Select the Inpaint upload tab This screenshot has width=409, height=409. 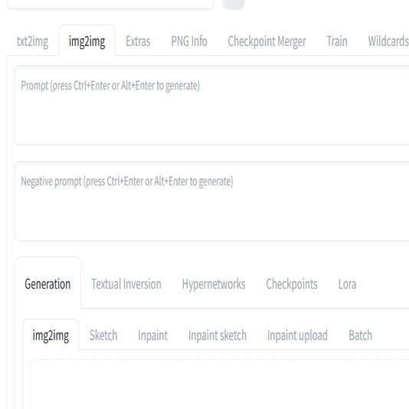297,335
